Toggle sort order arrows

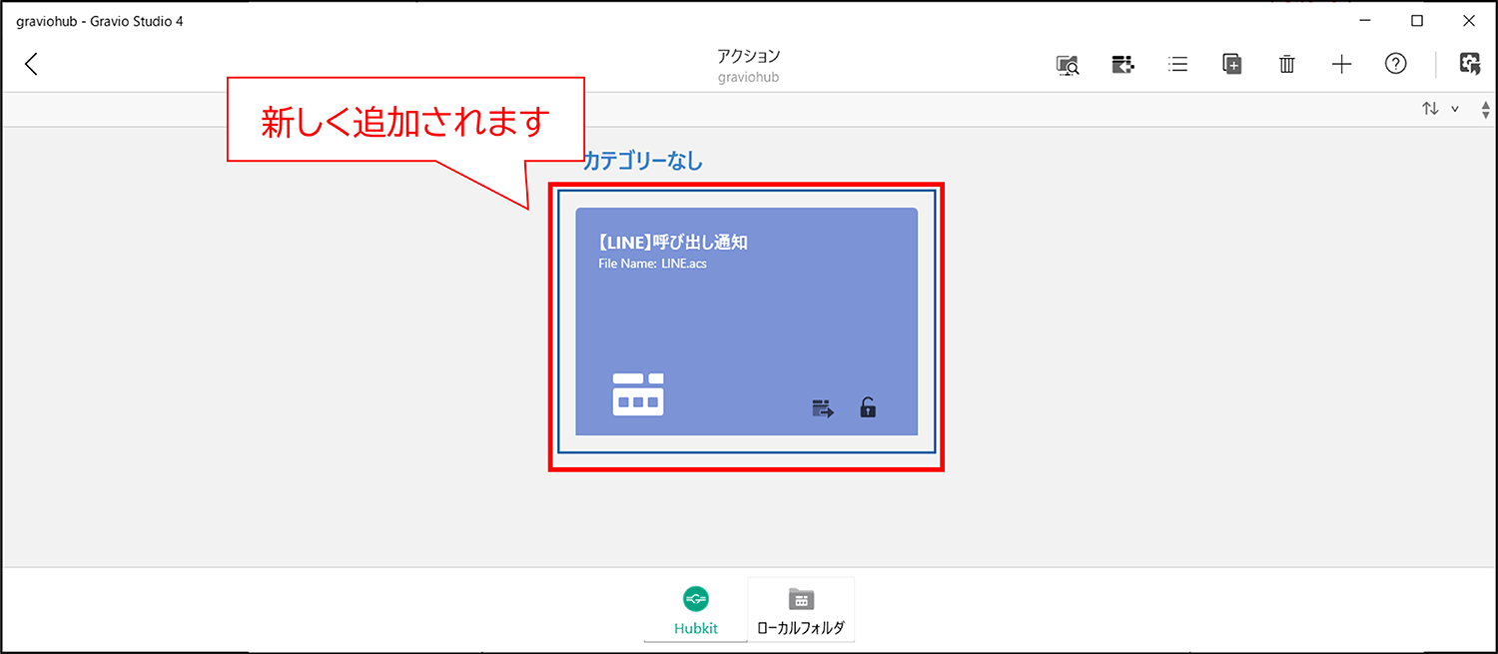(1431, 109)
